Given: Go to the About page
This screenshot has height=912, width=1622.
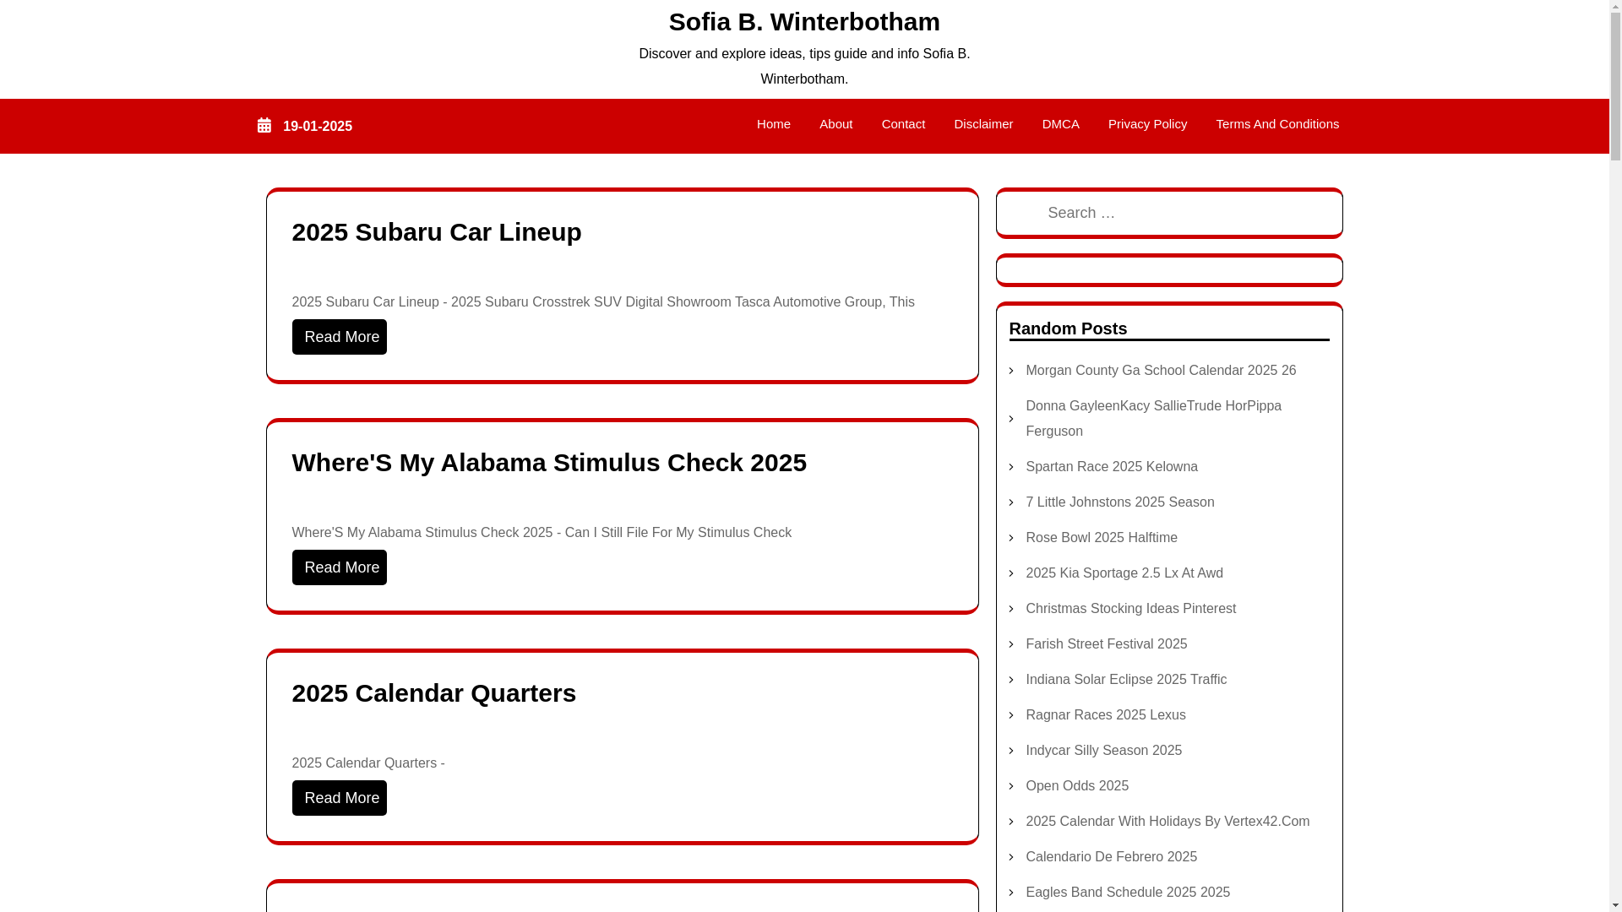Looking at the screenshot, I should (x=836, y=124).
